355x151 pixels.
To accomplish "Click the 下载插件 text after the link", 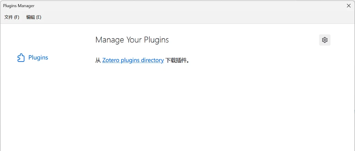I will click(177, 61).
